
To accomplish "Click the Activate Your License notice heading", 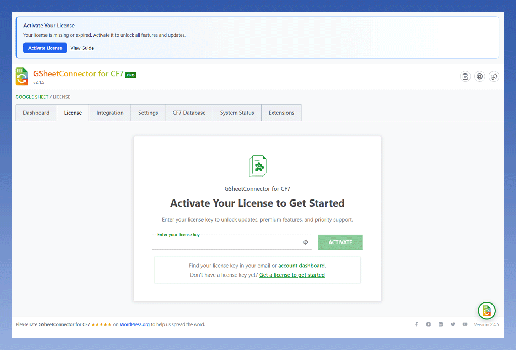I will tap(49, 26).
